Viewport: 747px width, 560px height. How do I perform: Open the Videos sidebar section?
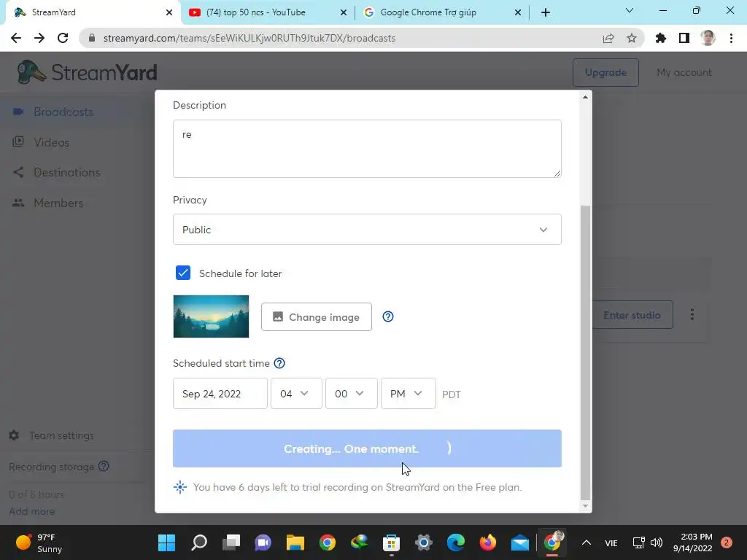point(52,142)
